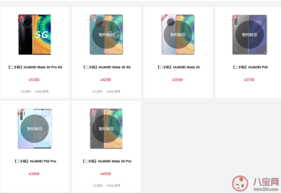View the 3人评价 reviews for Mate 30 Pro 5G
This screenshot has height=193, width=281.
pos(26,92)
